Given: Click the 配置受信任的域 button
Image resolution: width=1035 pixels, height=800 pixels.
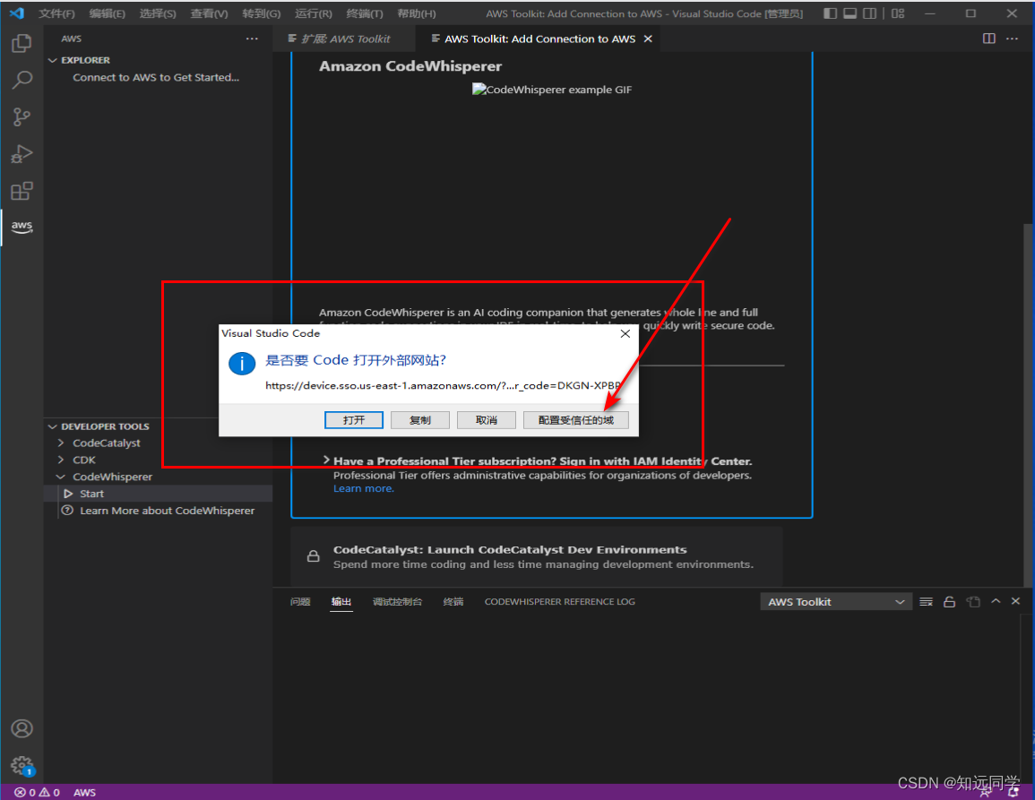Looking at the screenshot, I should point(576,420).
